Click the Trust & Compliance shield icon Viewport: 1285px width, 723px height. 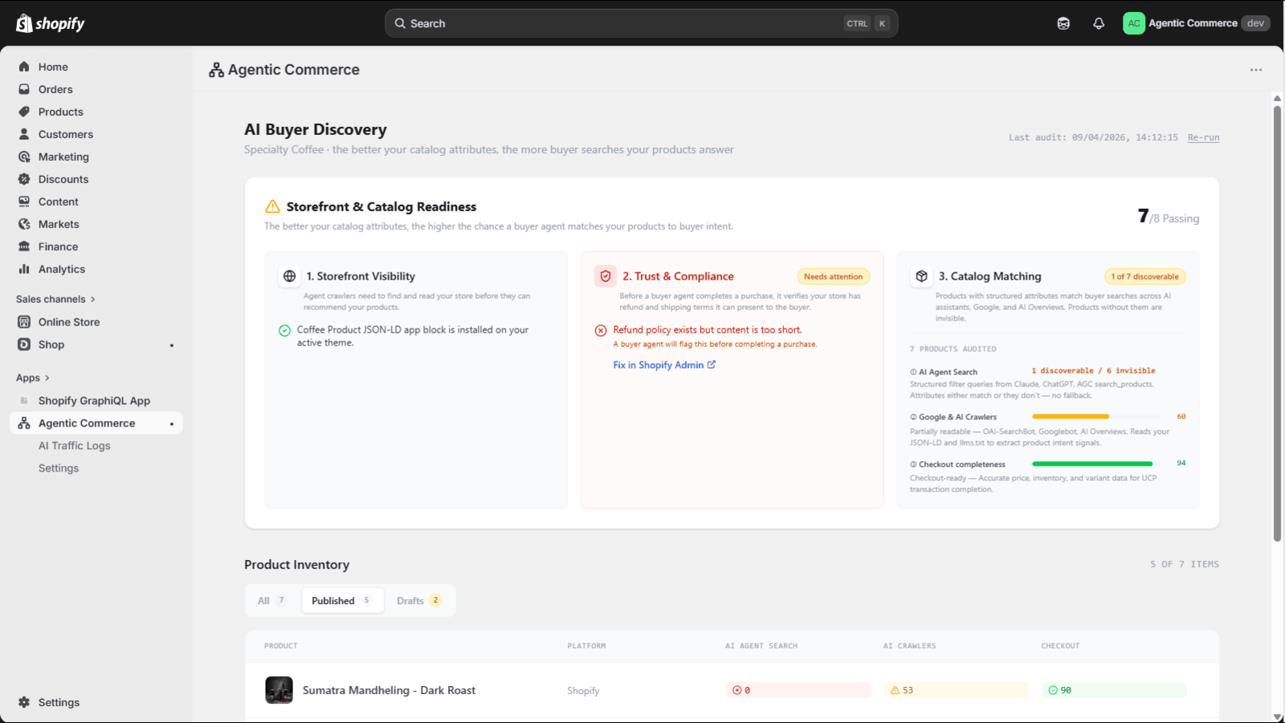coord(606,276)
